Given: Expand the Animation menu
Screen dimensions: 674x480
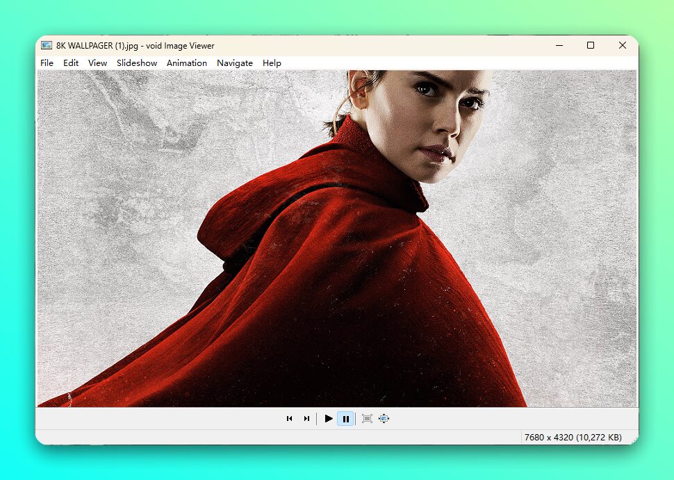Looking at the screenshot, I should (x=187, y=63).
